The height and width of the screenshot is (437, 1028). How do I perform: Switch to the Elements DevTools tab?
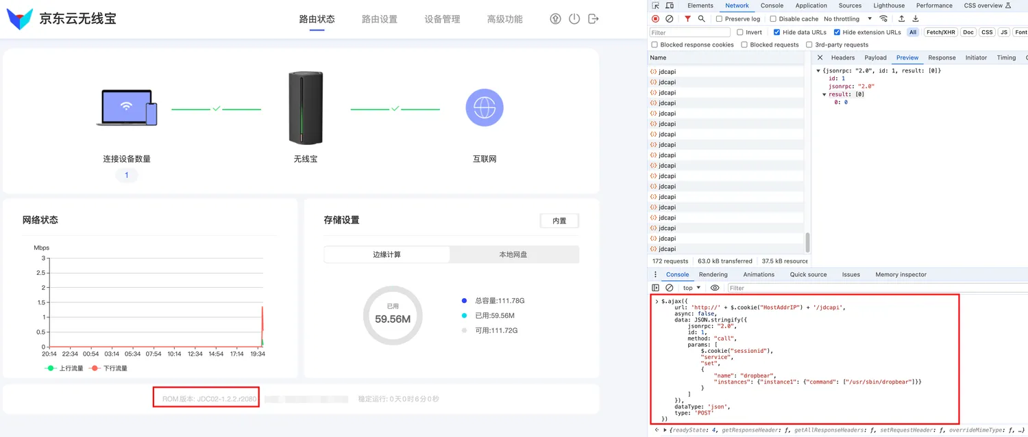[x=700, y=5]
